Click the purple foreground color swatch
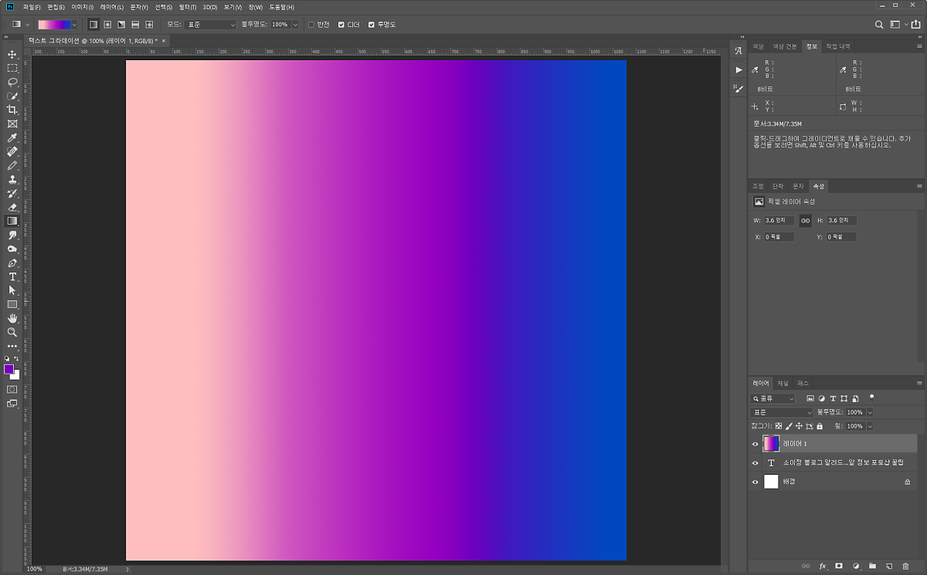The width and height of the screenshot is (927, 575). [x=9, y=370]
